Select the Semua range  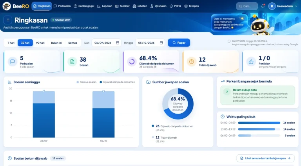point(73,43)
